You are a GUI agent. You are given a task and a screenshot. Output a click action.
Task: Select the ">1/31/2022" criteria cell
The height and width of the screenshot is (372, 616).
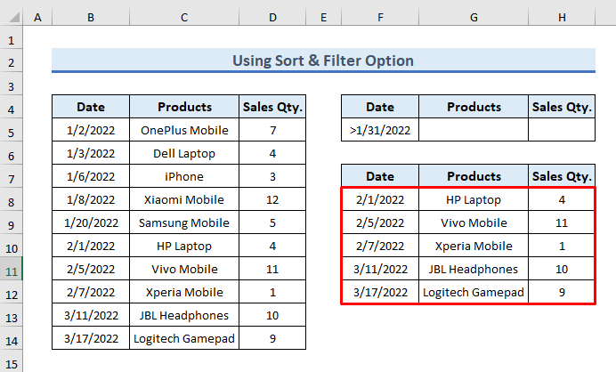click(380, 130)
